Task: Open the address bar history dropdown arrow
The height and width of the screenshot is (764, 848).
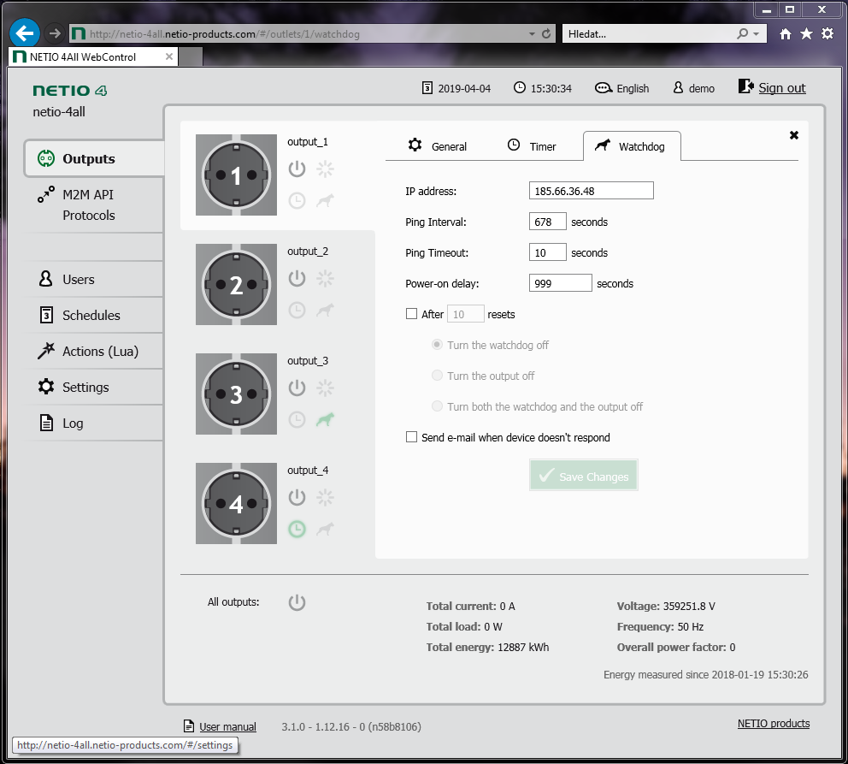Action: pyautogui.click(x=533, y=34)
